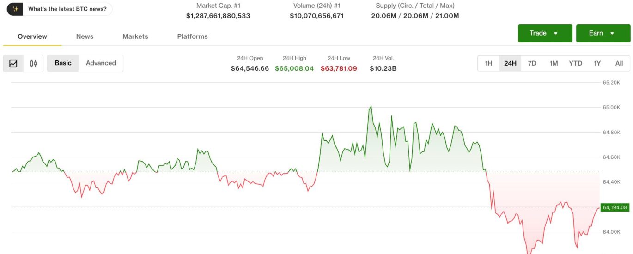
Task: Set chart range to YTD
Action: pyautogui.click(x=575, y=63)
